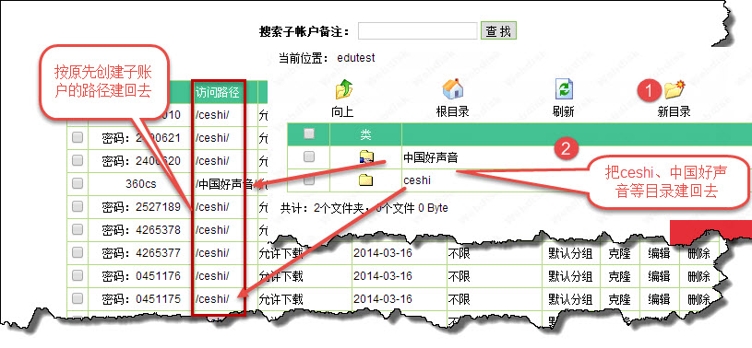Click the 刷新 refresh icon
Screen dimensions: 752x348
[x=564, y=89]
